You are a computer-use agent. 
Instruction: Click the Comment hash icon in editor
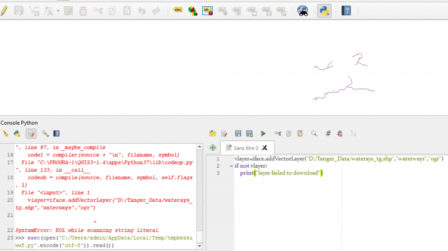[x=329, y=134]
